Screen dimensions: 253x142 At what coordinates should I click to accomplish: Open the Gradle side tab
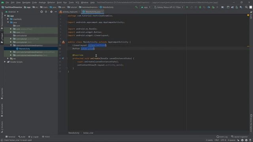pyautogui.click(x=251, y=15)
